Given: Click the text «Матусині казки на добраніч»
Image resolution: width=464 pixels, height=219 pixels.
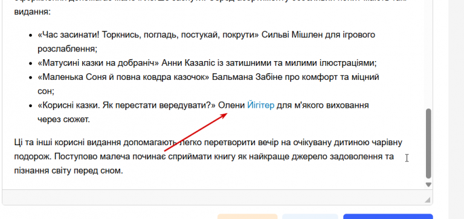Looking at the screenshot, I should (x=98, y=63).
